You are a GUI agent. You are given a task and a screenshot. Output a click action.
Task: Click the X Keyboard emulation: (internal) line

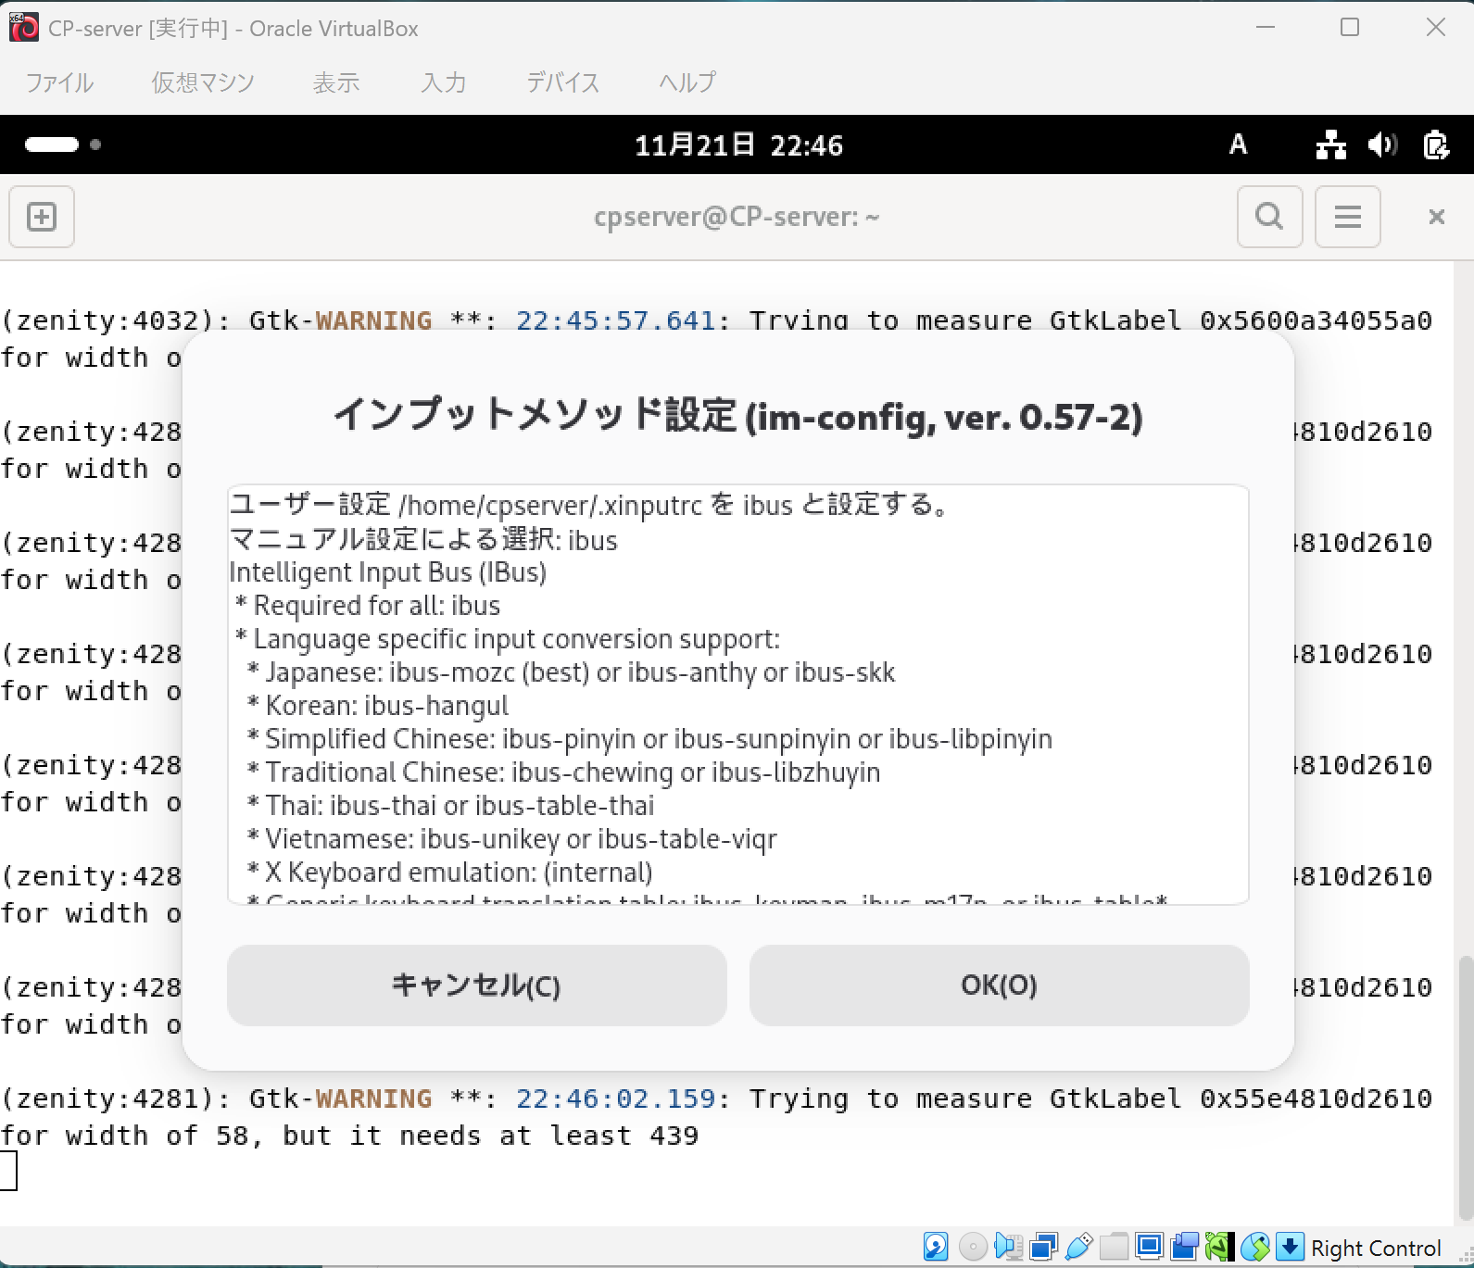coord(449,873)
